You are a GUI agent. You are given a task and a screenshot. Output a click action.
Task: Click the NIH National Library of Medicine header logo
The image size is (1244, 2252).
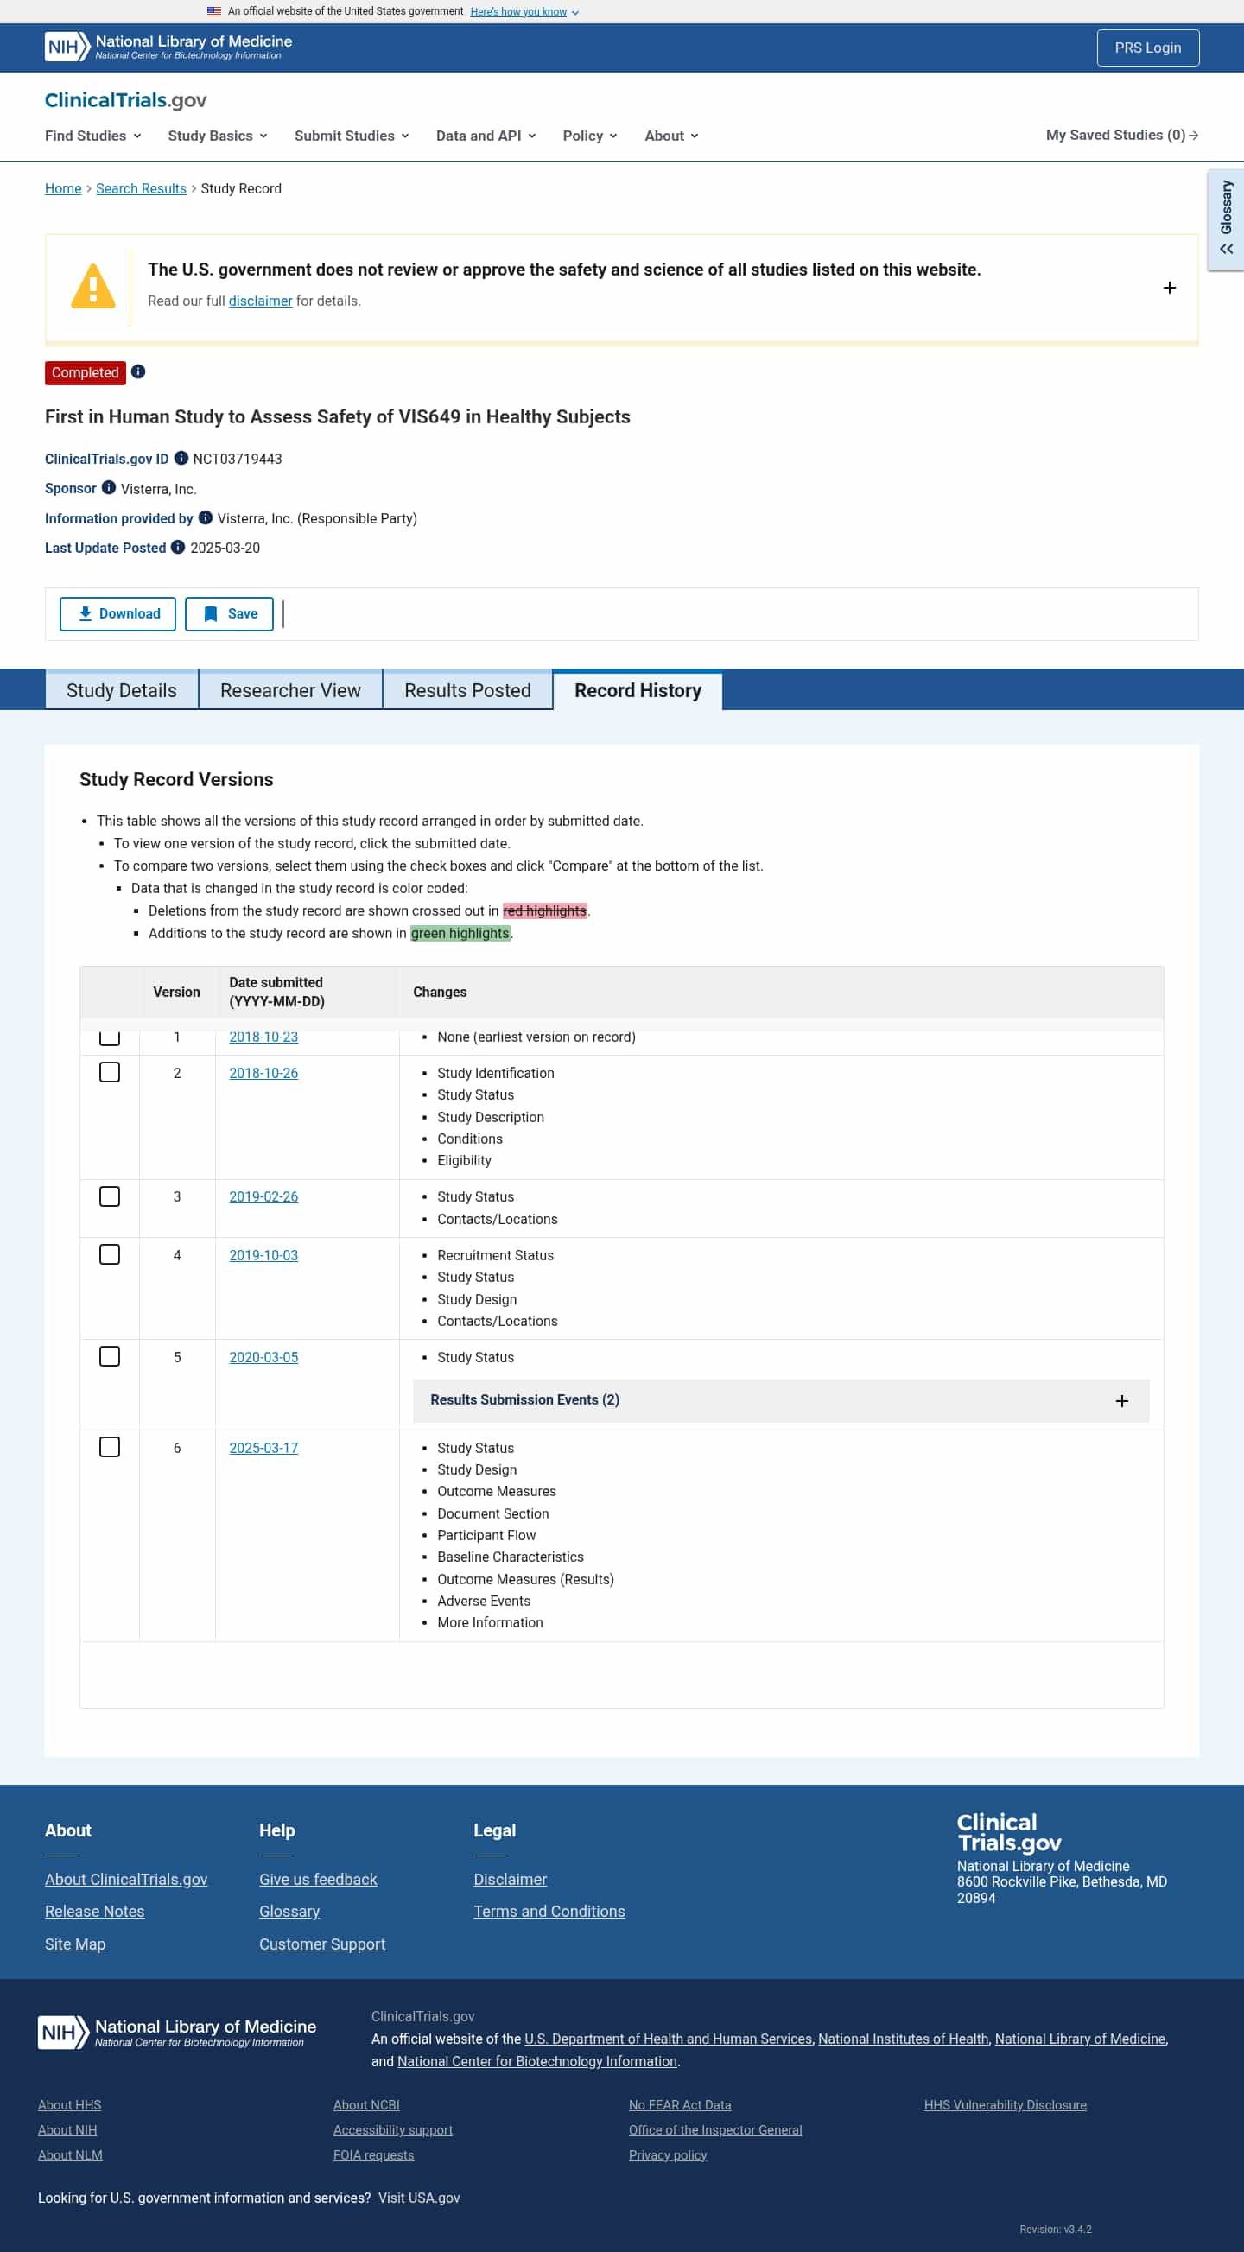point(168,48)
